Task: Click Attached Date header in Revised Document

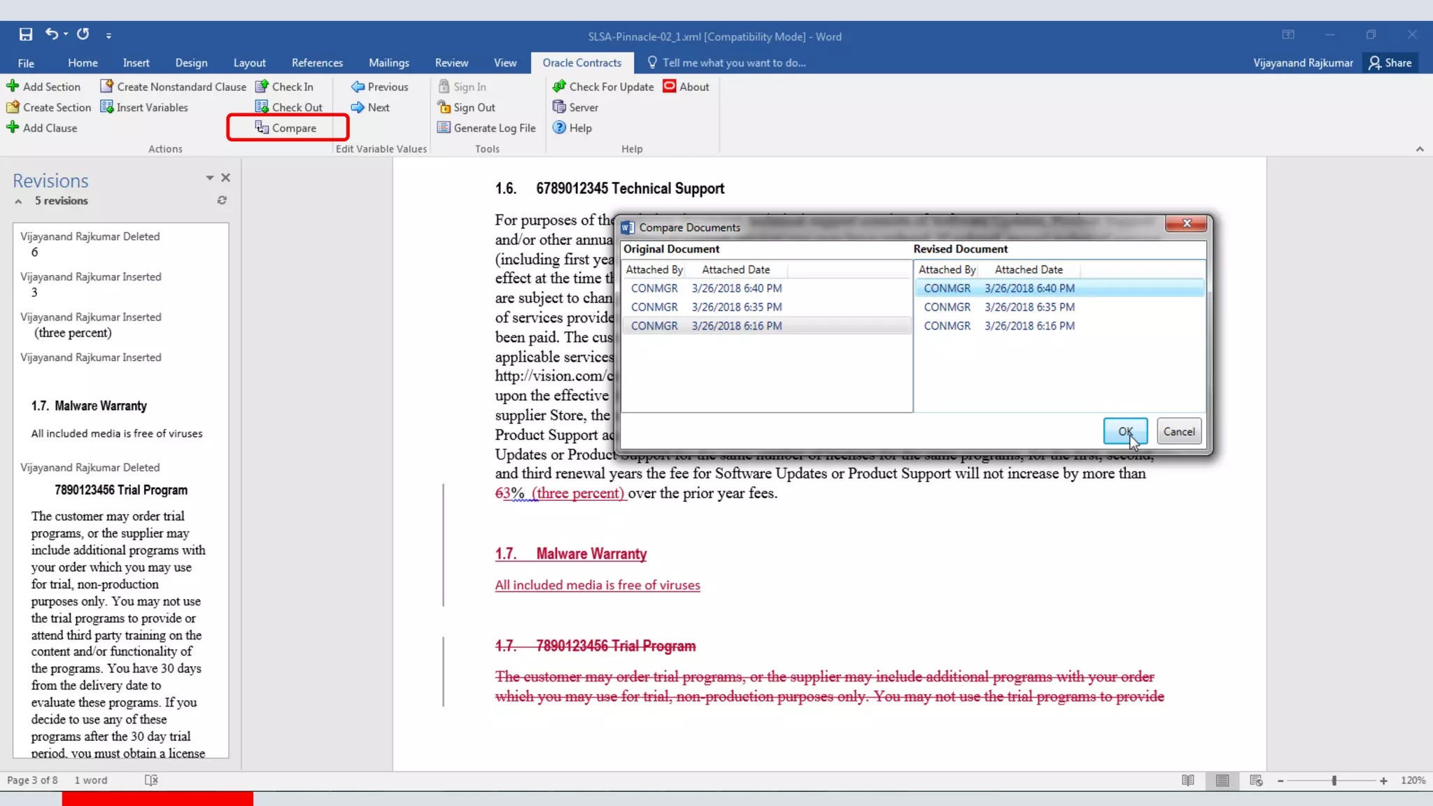Action: [1029, 269]
